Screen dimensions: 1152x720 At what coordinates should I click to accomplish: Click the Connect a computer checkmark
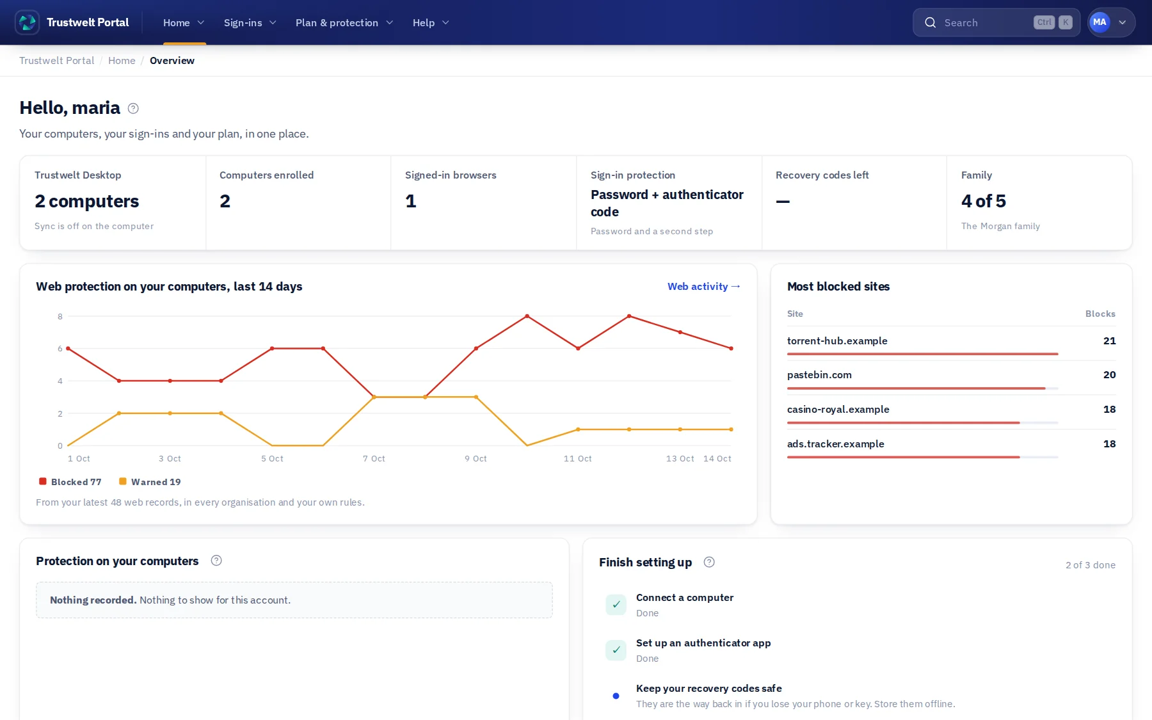pyautogui.click(x=616, y=604)
